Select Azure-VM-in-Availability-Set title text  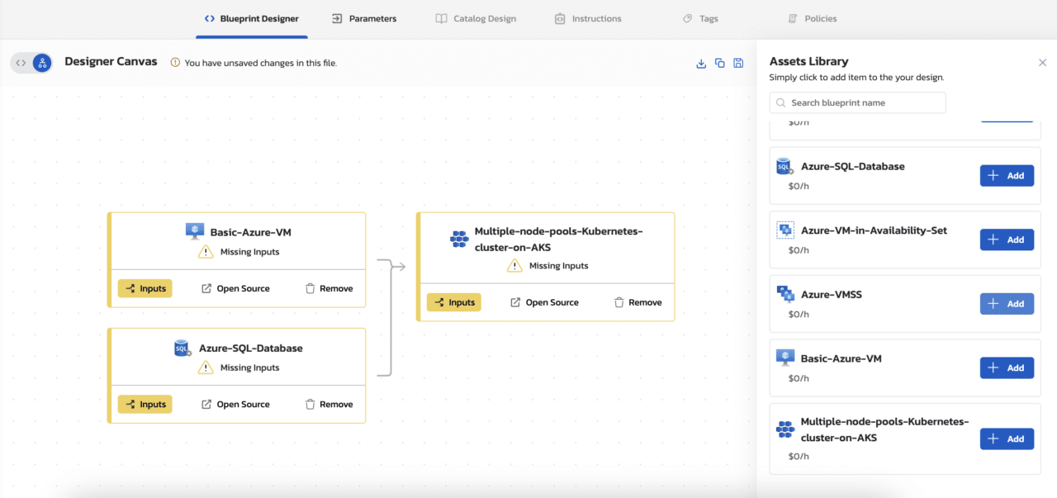point(874,230)
